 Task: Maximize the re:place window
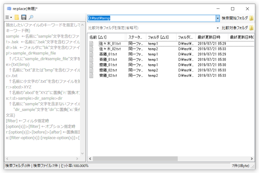[233, 9]
